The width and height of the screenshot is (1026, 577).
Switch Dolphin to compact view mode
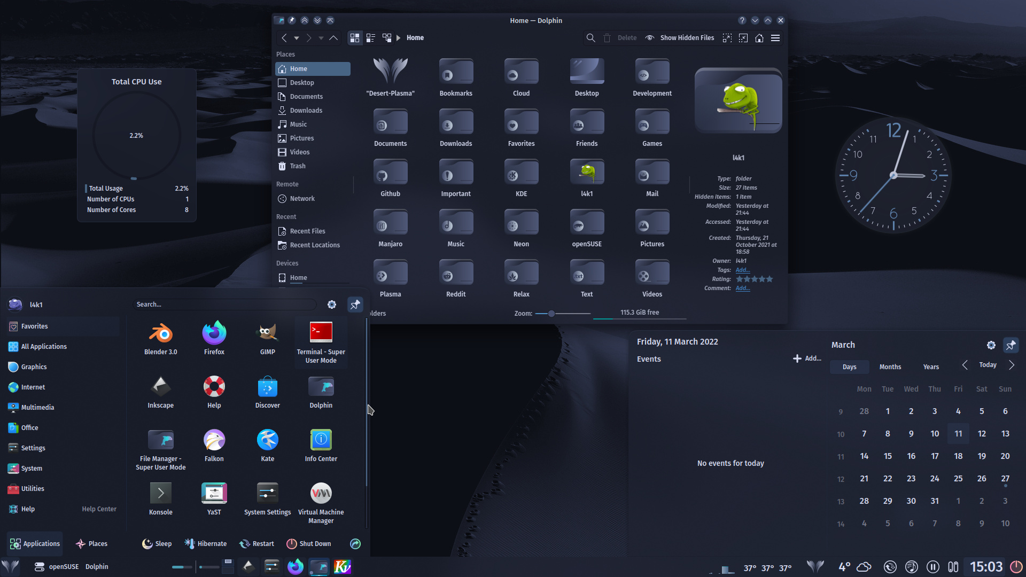pos(371,38)
